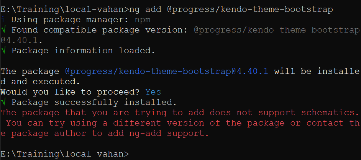Click the info 'i' symbol before Using package manager
This screenshot has height=160, width=361.
(3, 19)
